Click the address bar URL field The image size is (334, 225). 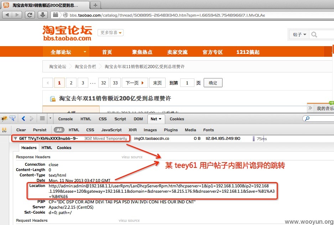(167, 15)
